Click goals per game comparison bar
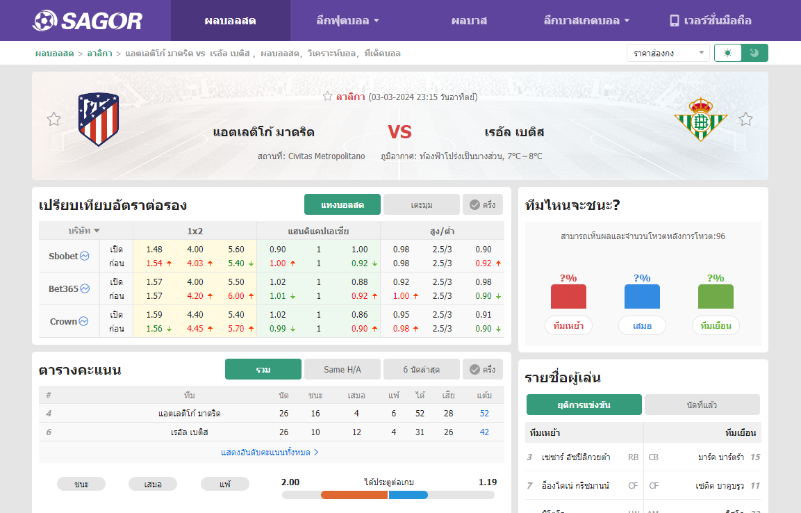 tap(388, 495)
